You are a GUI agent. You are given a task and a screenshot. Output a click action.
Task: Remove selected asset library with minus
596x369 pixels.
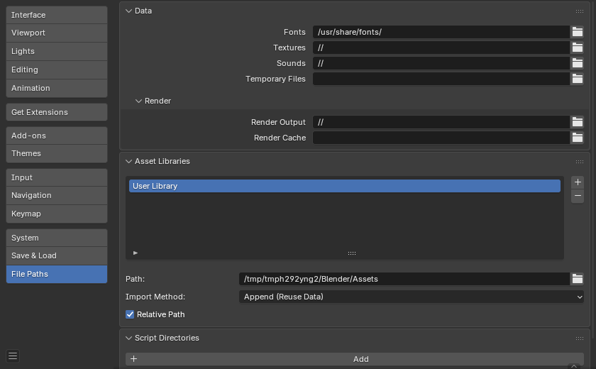pyautogui.click(x=578, y=196)
